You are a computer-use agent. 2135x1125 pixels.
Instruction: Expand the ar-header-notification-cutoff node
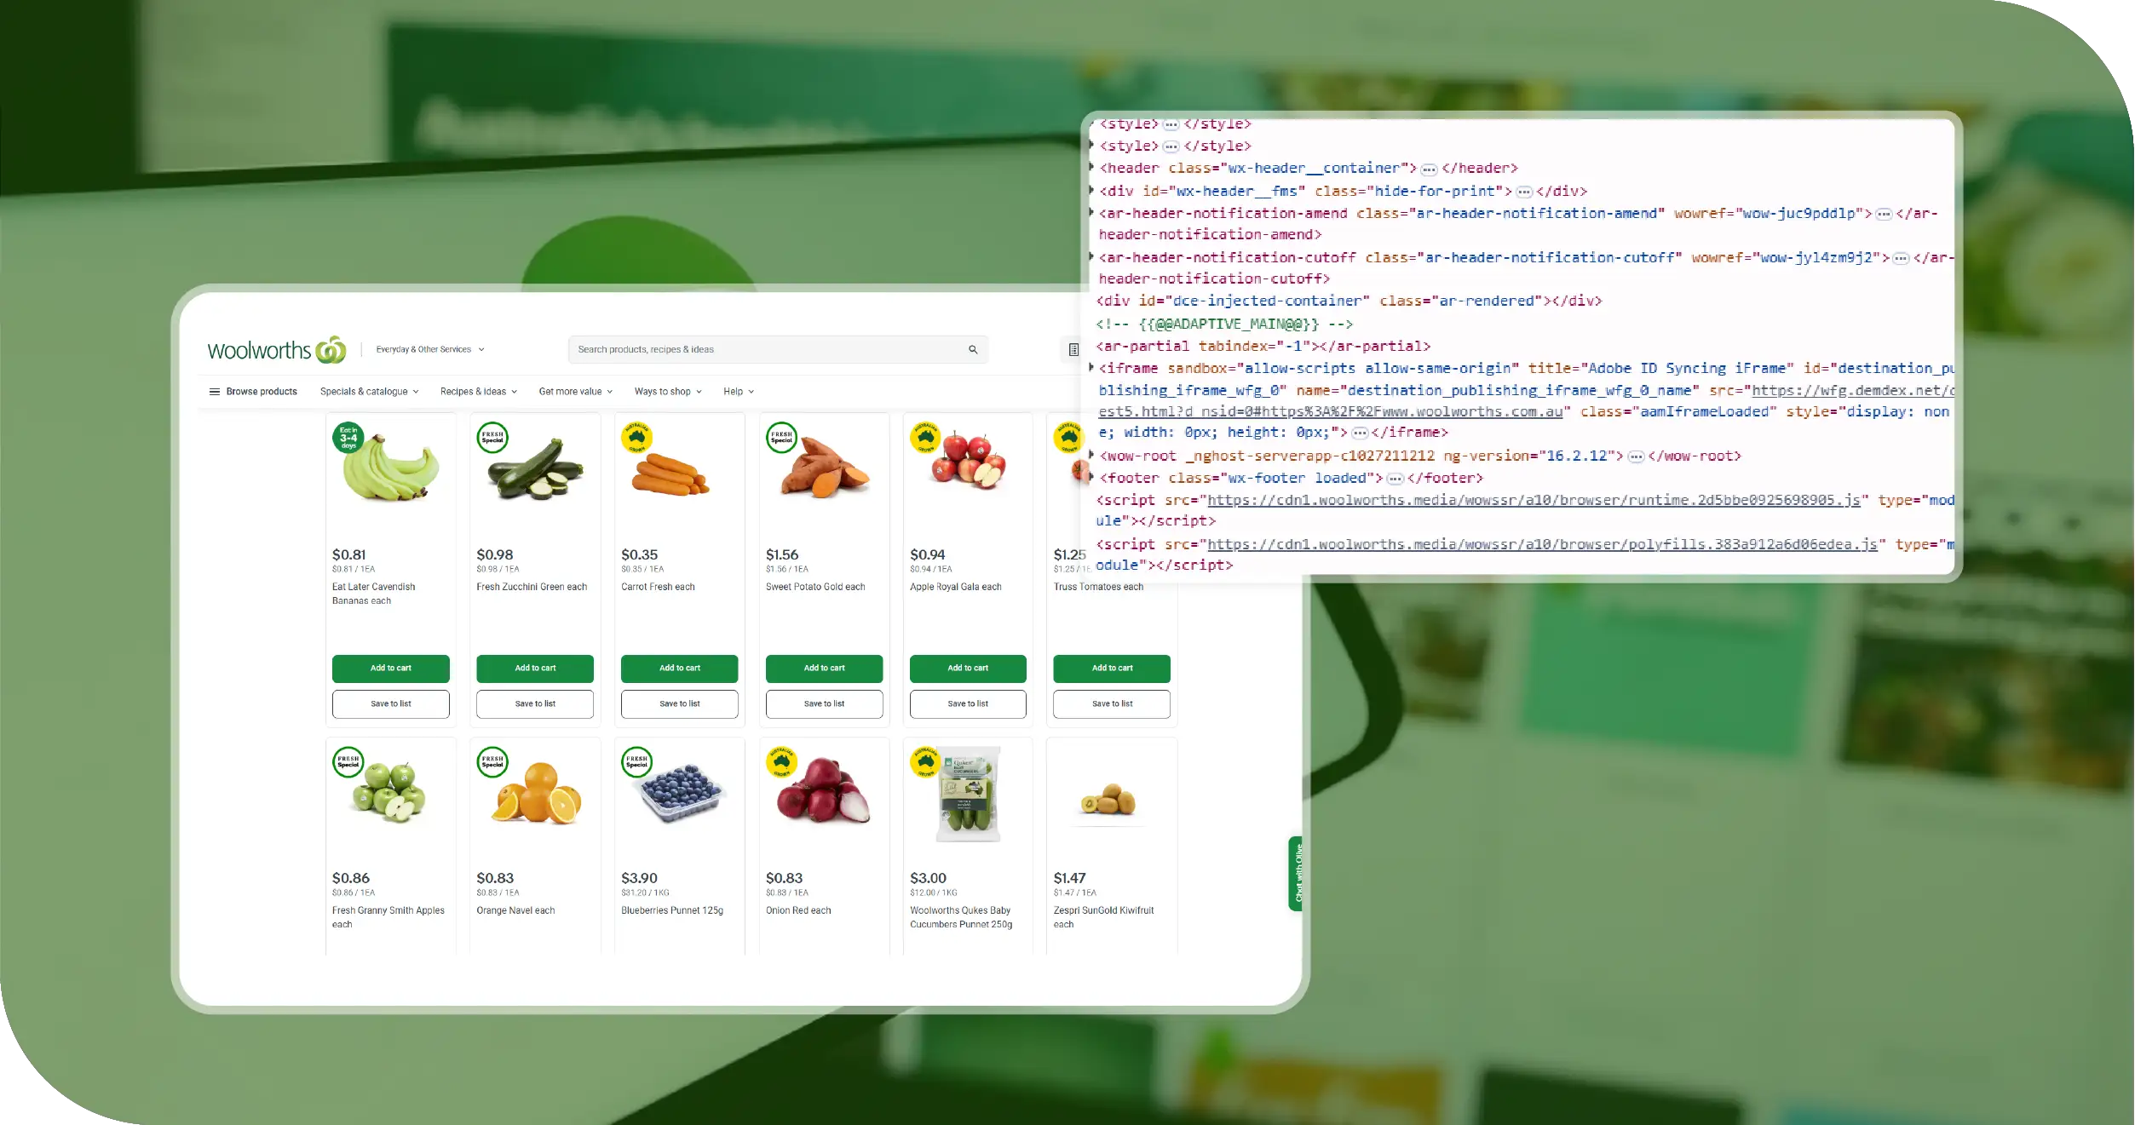click(x=1091, y=256)
